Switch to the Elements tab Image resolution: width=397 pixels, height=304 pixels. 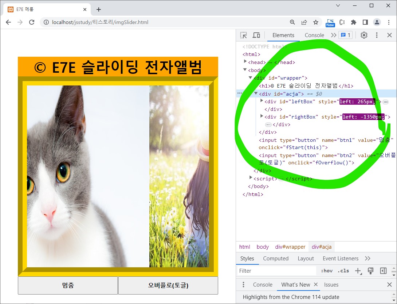click(x=283, y=35)
